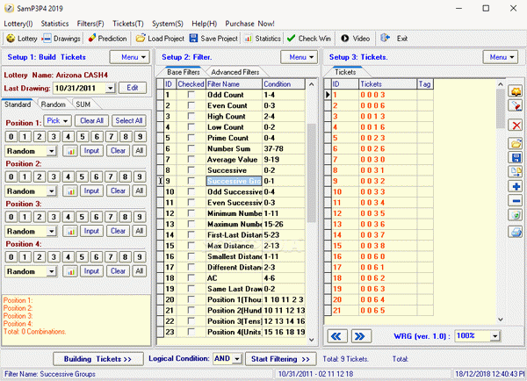This screenshot has width=527, height=381.
Task: Open the Setup 1 Menu dropdown
Action: (x=130, y=57)
